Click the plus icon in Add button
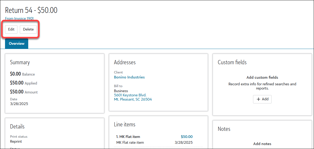This screenshot has height=149, width=314. (x=258, y=99)
